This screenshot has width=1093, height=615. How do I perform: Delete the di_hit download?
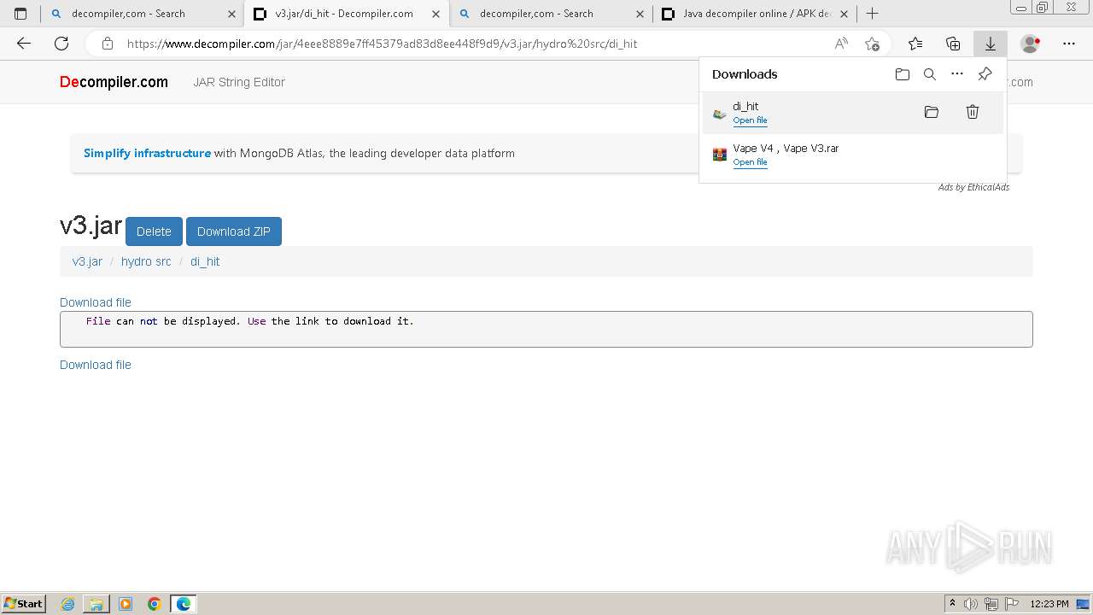tap(973, 112)
